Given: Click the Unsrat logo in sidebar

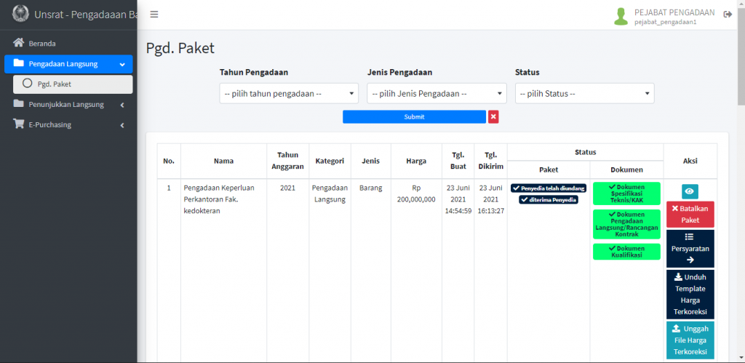Looking at the screenshot, I should pyautogui.click(x=21, y=15).
